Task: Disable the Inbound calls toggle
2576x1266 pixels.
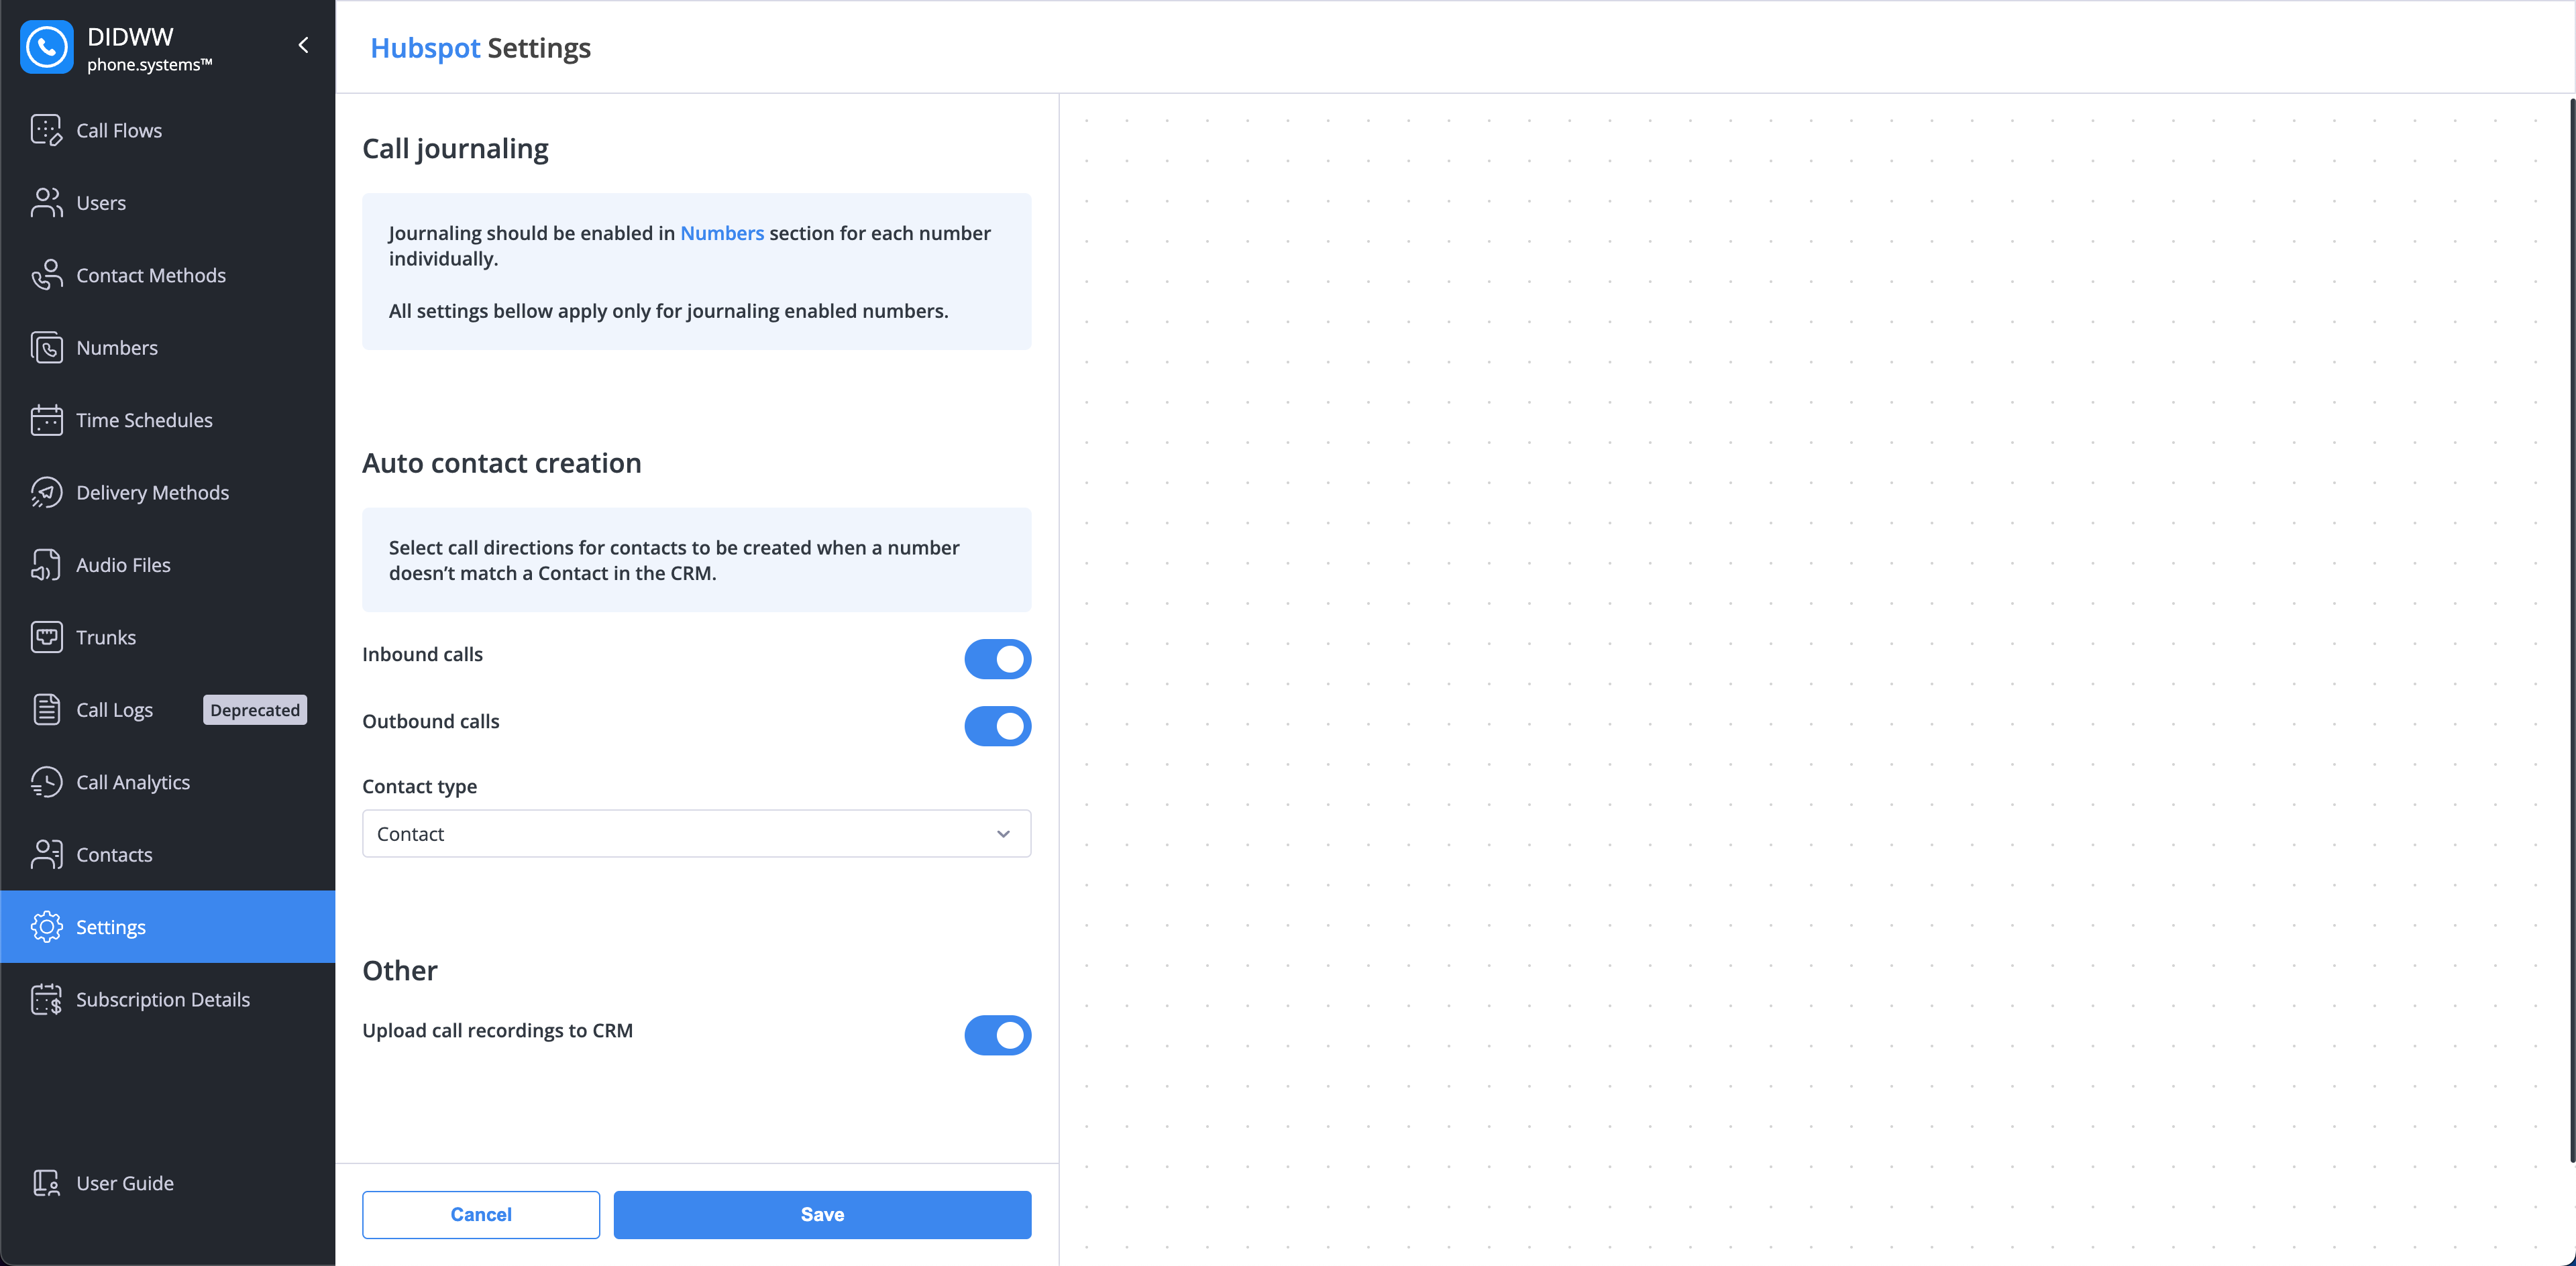Action: click(x=997, y=659)
